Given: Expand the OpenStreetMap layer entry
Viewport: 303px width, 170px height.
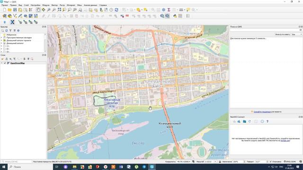Looking at the screenshot, I should [2, 63].
